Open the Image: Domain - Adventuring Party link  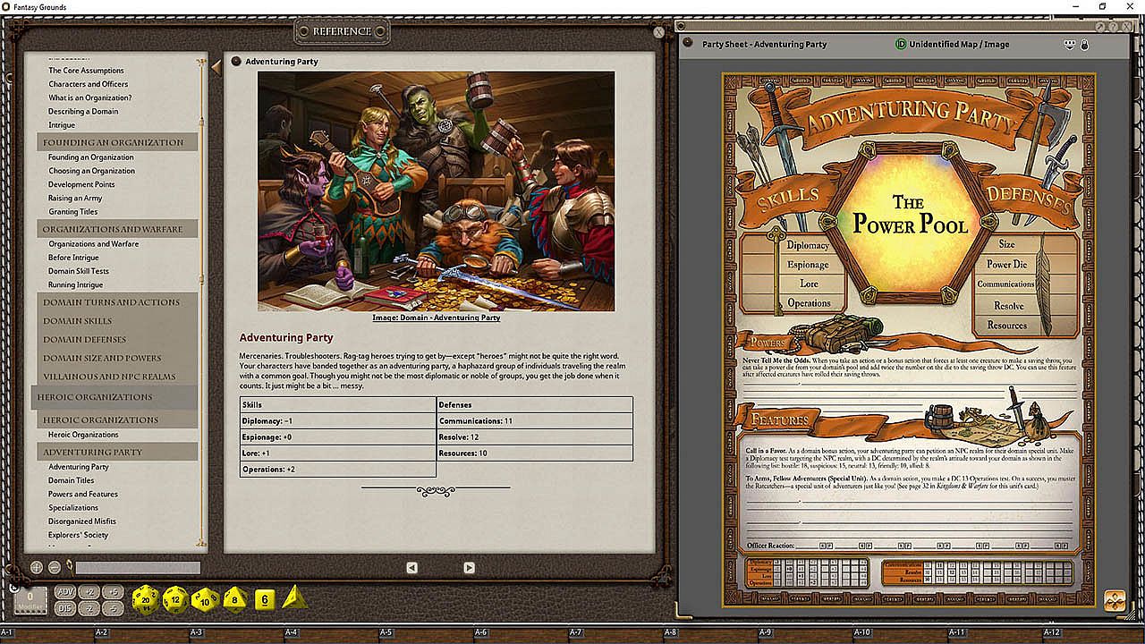click(x=437, y=318)
